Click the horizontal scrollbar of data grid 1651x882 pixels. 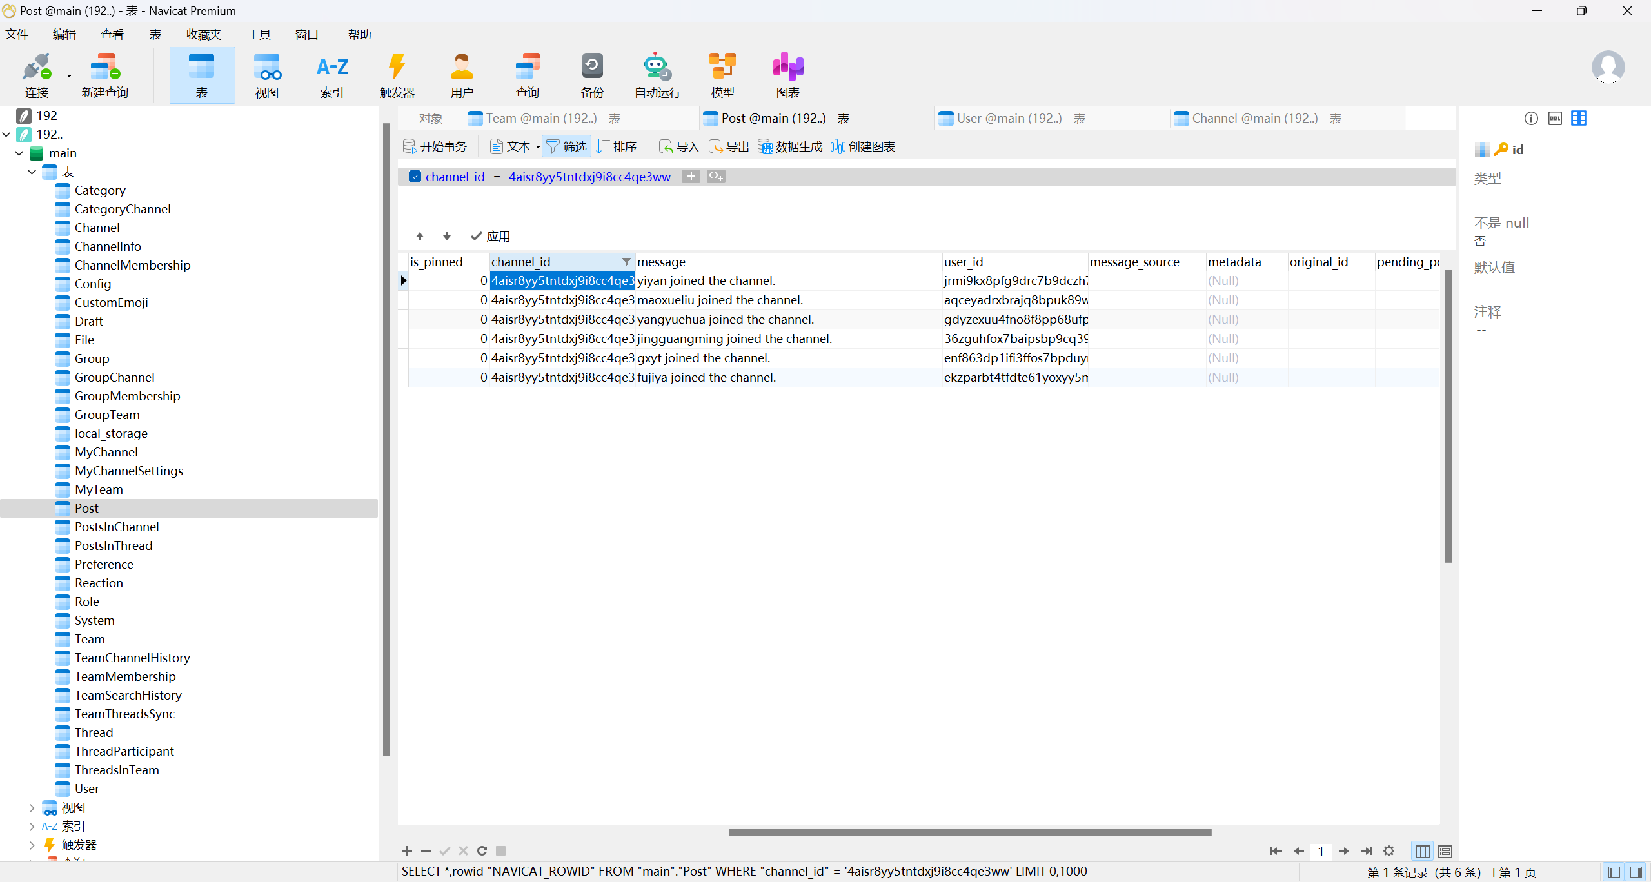coord(969,832)
